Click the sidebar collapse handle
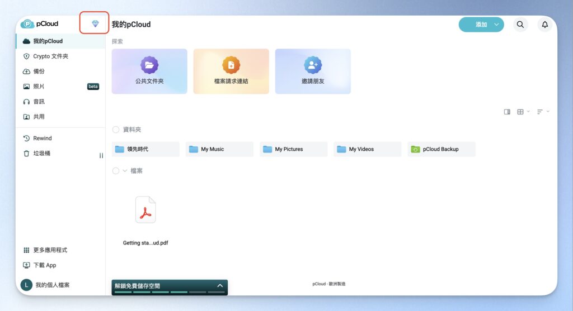The height and width of the screenshot is (311, 573). 101,156
